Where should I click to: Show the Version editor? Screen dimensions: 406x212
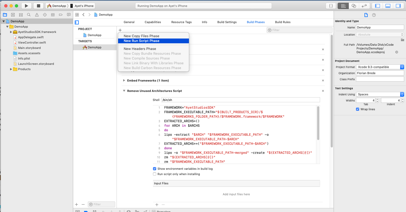pyautogui.click(x=364, y=6)
